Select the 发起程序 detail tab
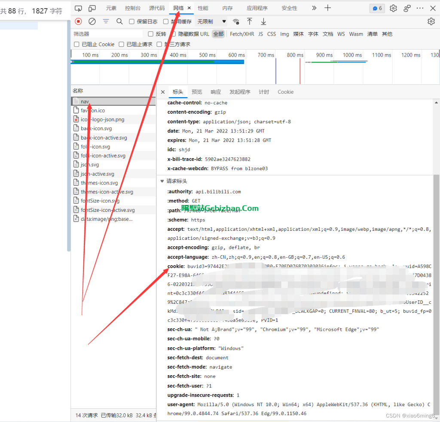Viewport: 440px width, 422px height. tap(240, 92)
